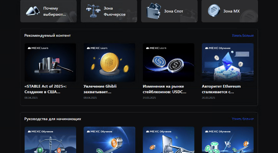Click the scales icon in Зона Фьючерсов card
The height and width of the screenshot is (153, 278).
pyautogui.click(x=93, y=11)
